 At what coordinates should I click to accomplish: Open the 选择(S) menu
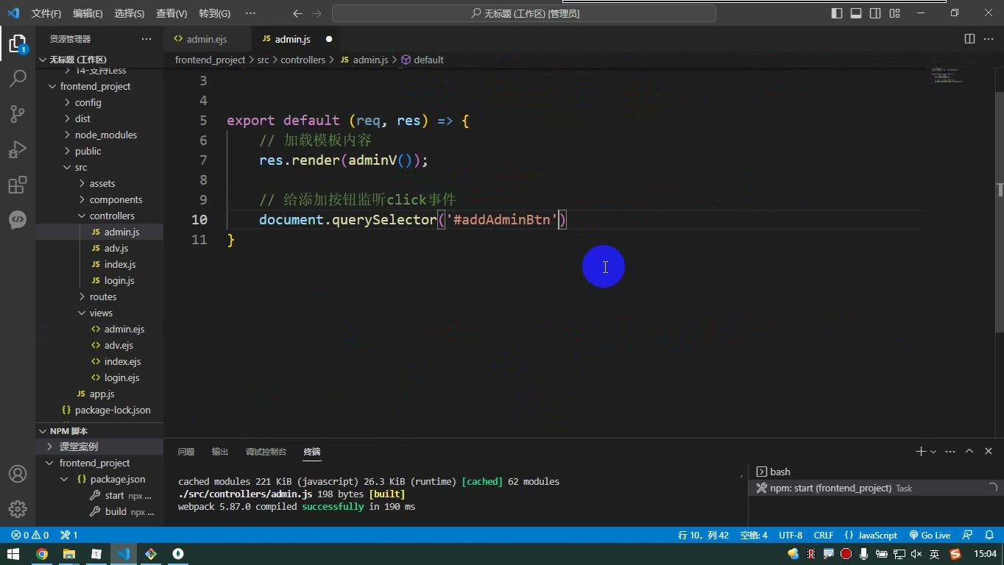click(x=130, y=13)
